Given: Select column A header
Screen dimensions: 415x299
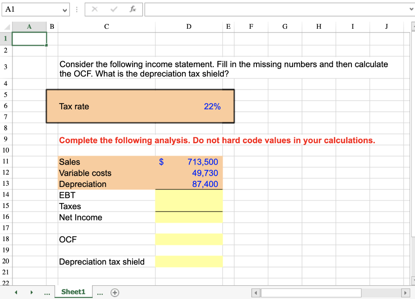Looking at the screenshot, I should click(29, 26).
